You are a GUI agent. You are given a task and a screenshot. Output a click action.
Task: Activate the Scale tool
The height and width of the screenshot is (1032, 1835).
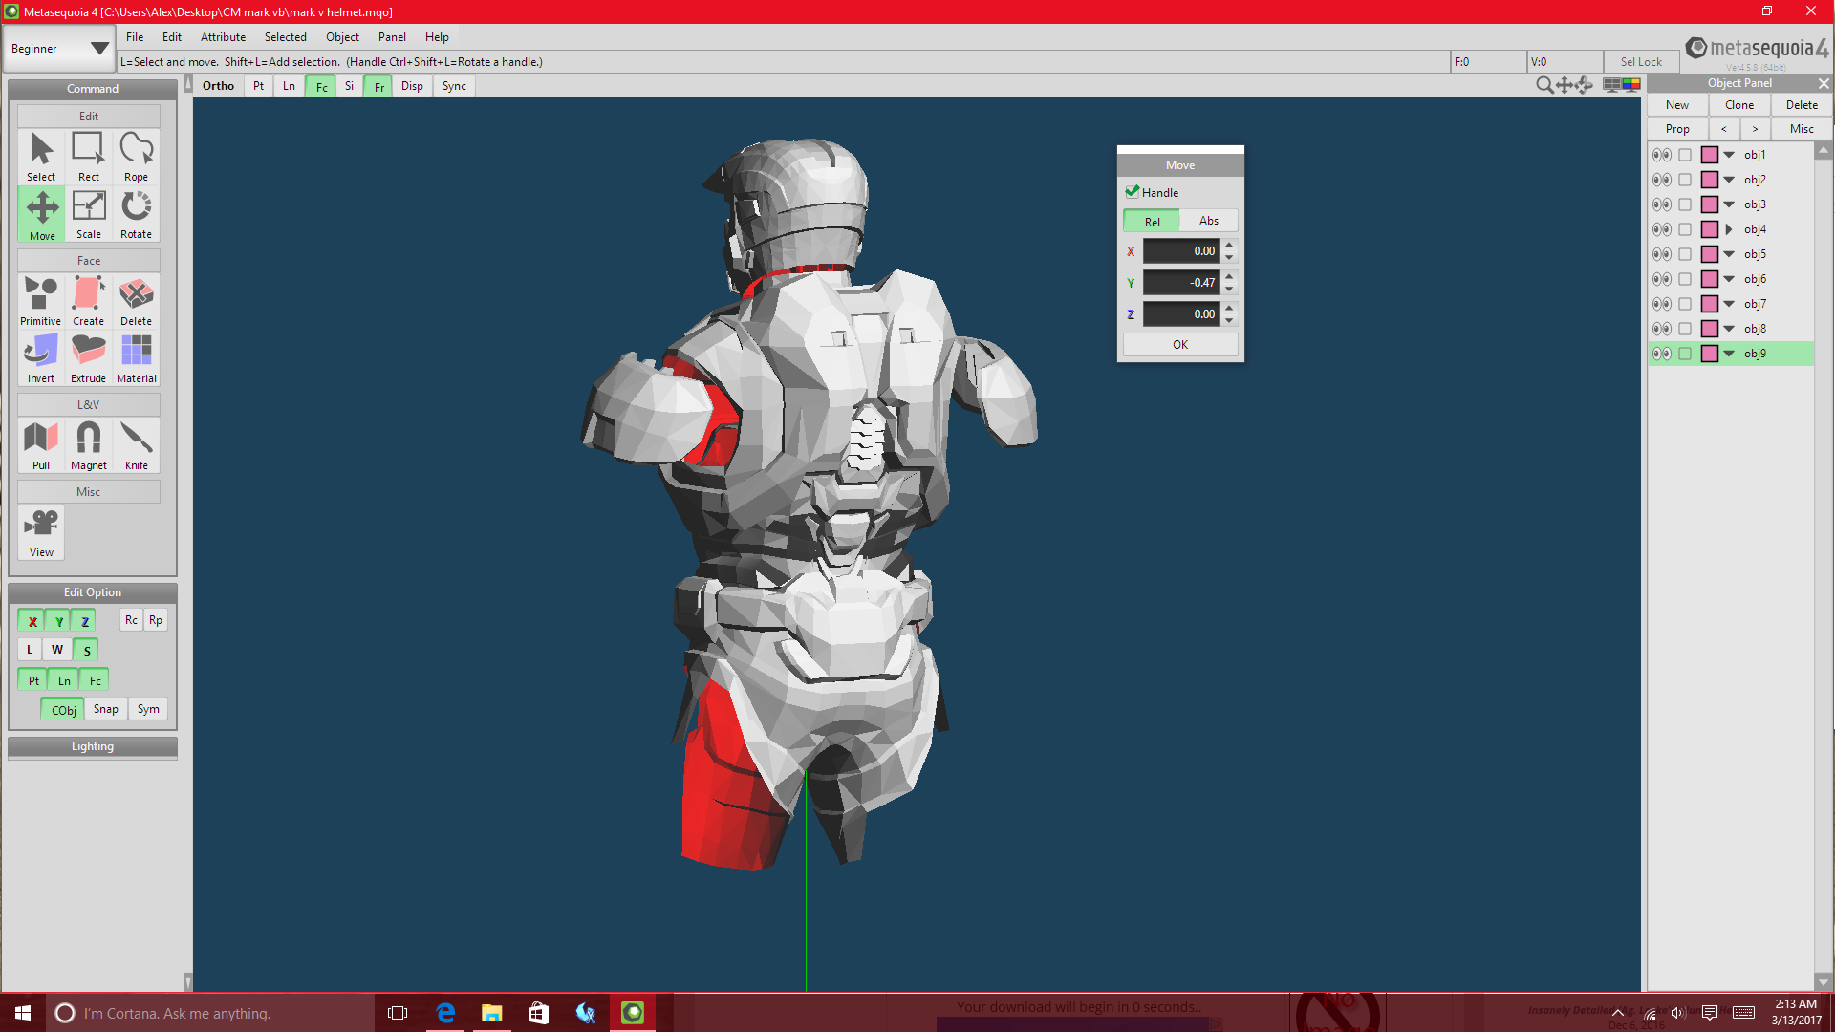point(89,214)
